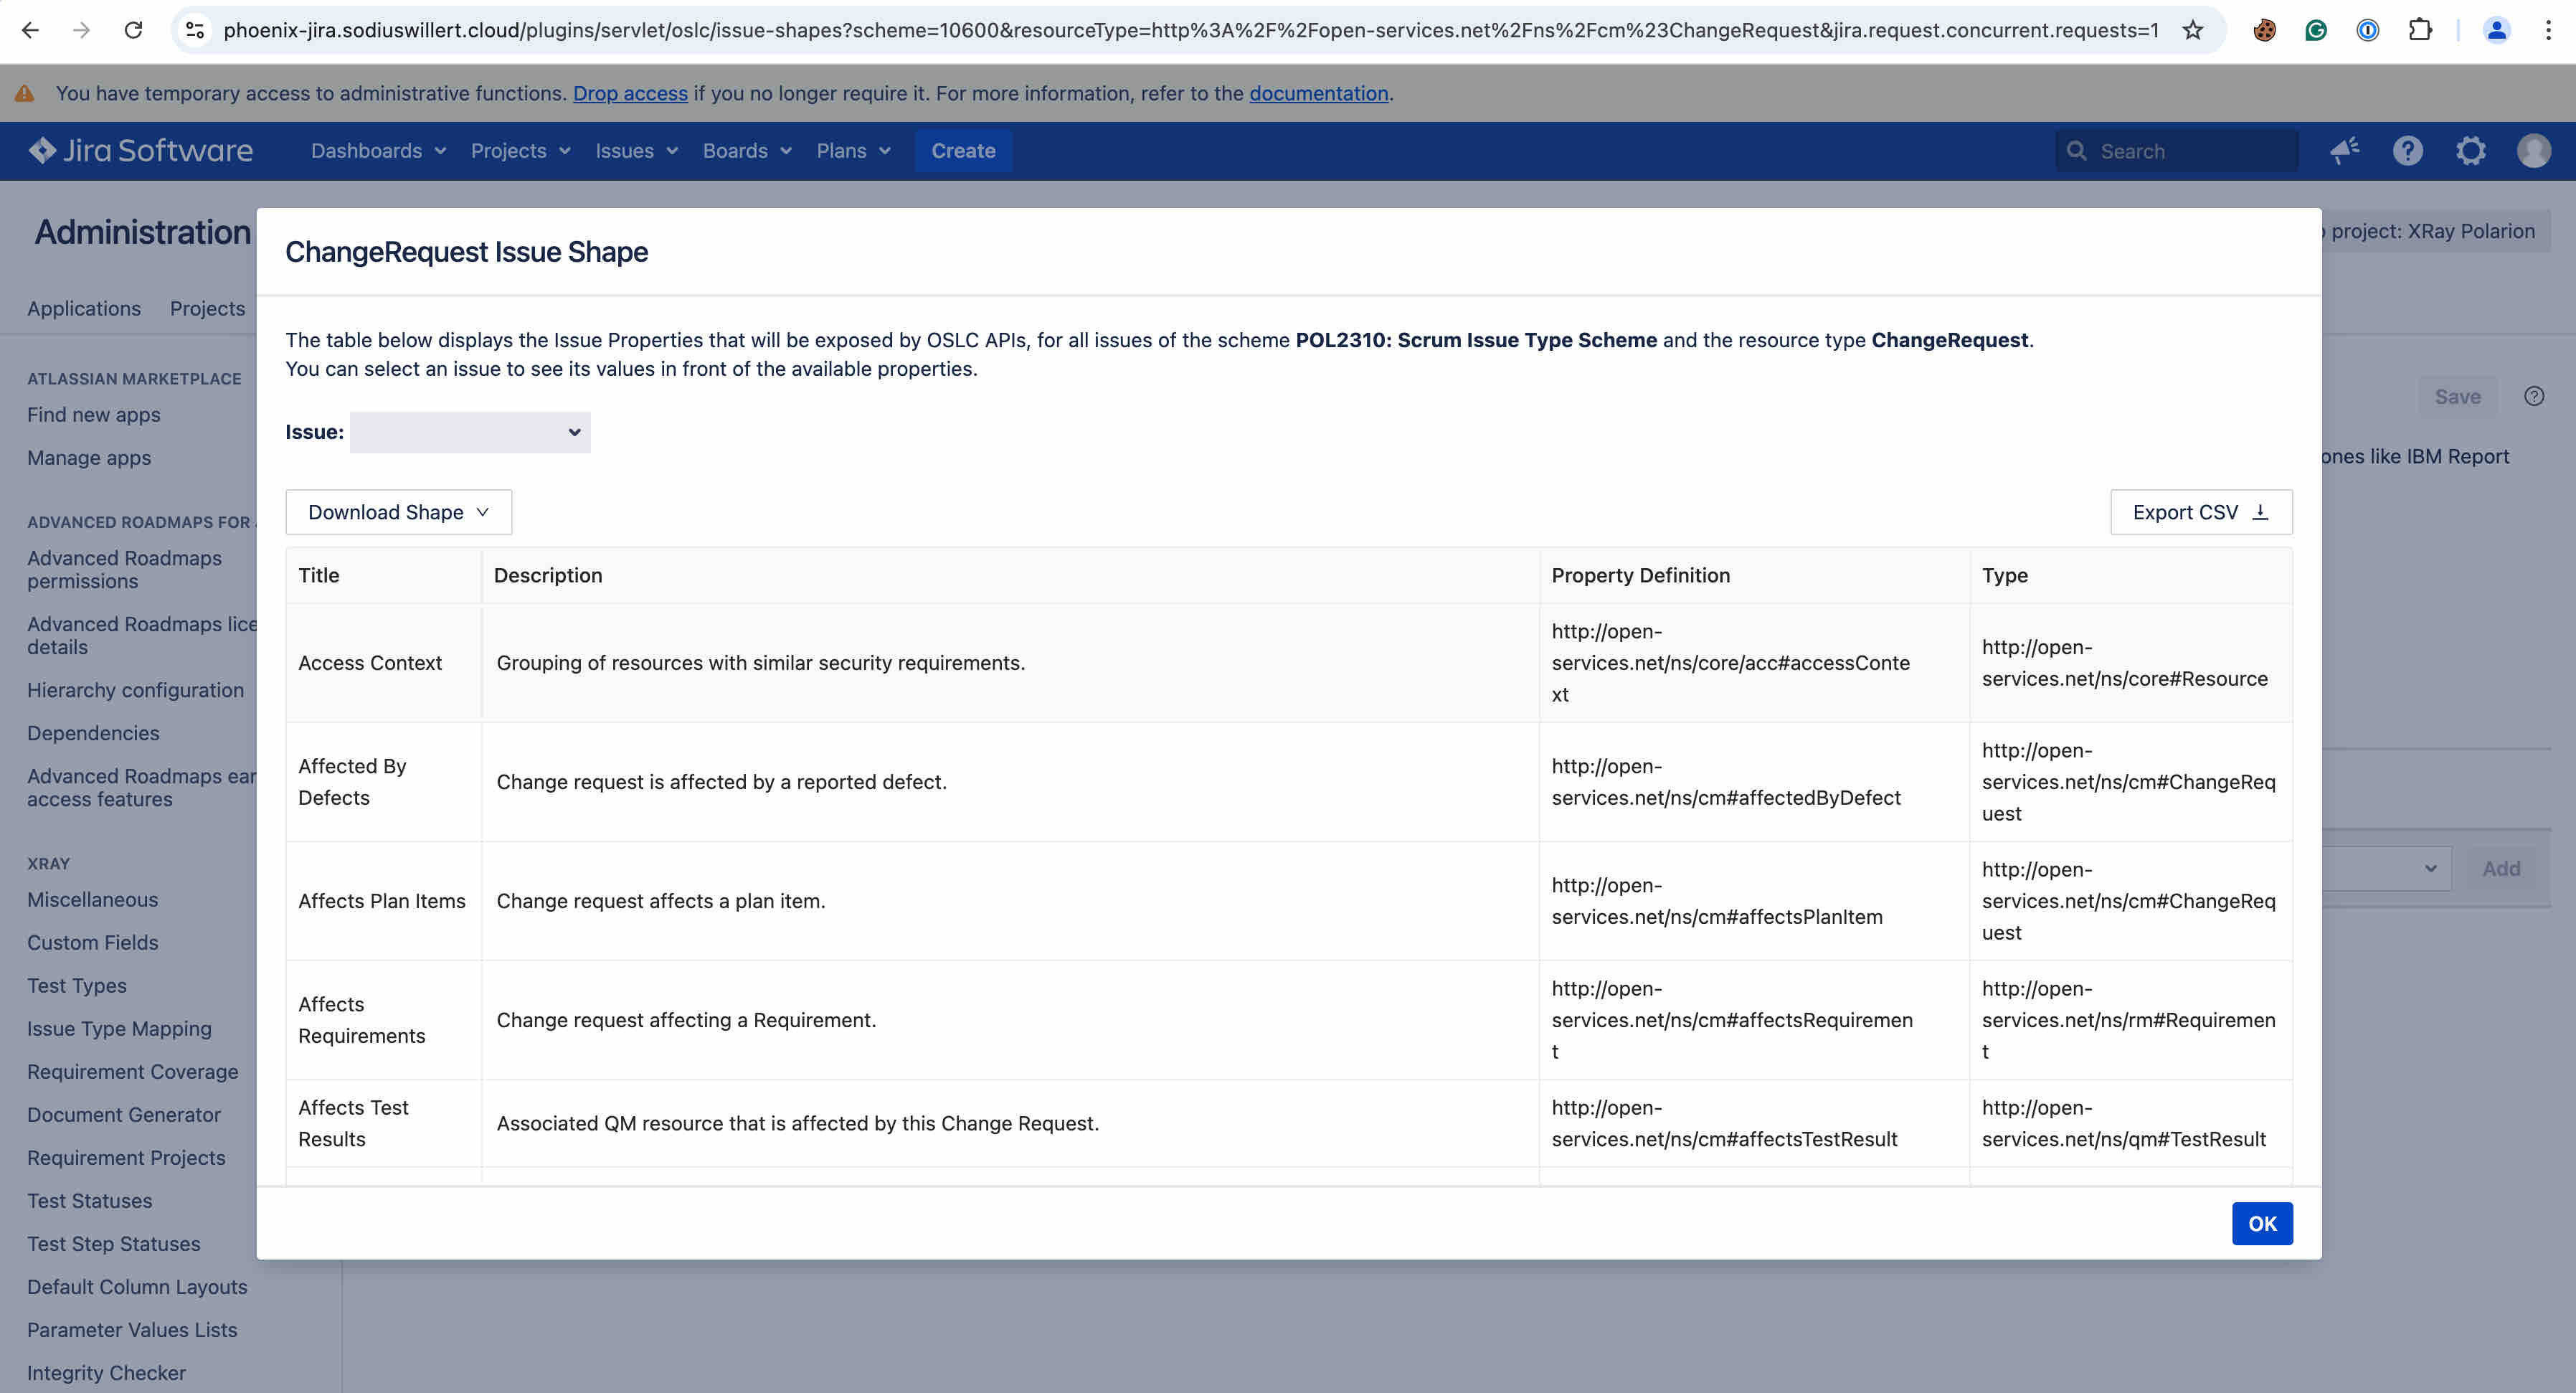2576x1393 pixels.
Task: Open Integrity Checker link
Action: point(106,1373)
